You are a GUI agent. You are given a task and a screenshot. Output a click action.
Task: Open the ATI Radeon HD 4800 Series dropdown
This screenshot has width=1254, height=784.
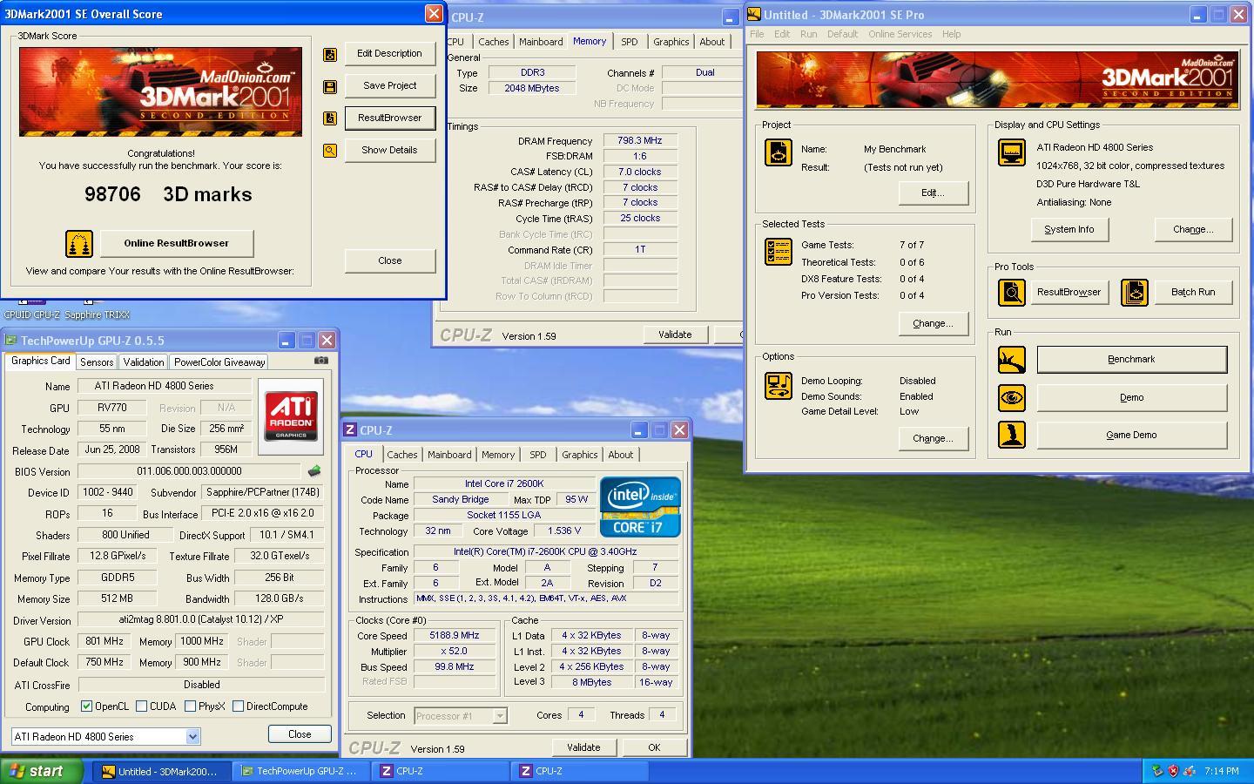tap(192, 737)
